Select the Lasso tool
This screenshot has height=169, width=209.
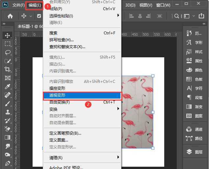[x=7, y=52]
